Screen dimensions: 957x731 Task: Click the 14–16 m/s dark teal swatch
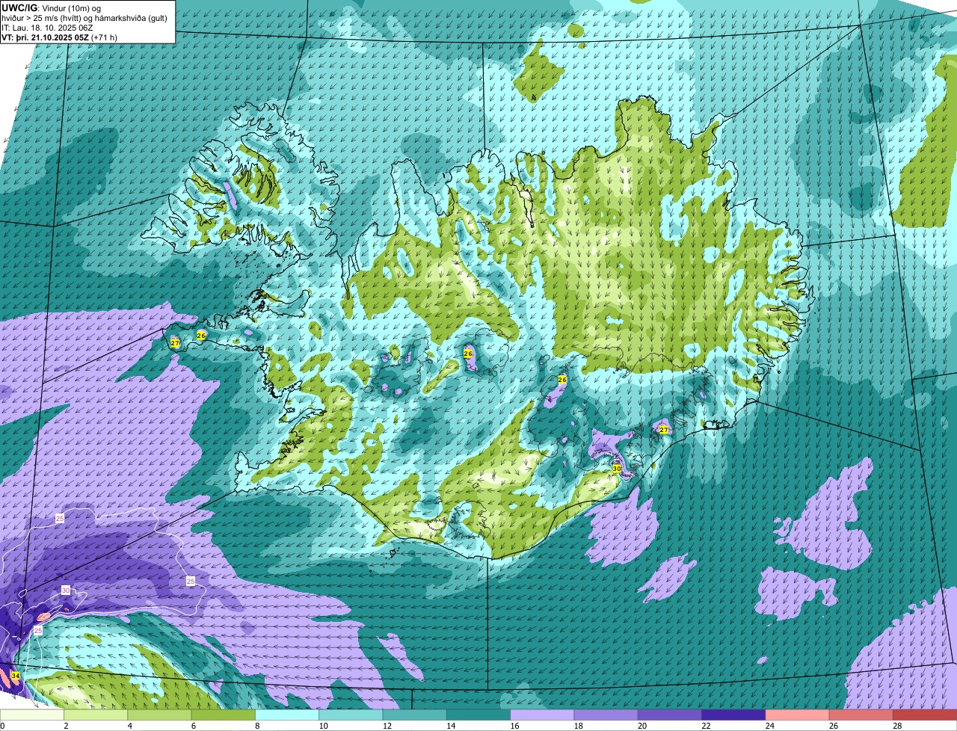[x=478, y=715]
